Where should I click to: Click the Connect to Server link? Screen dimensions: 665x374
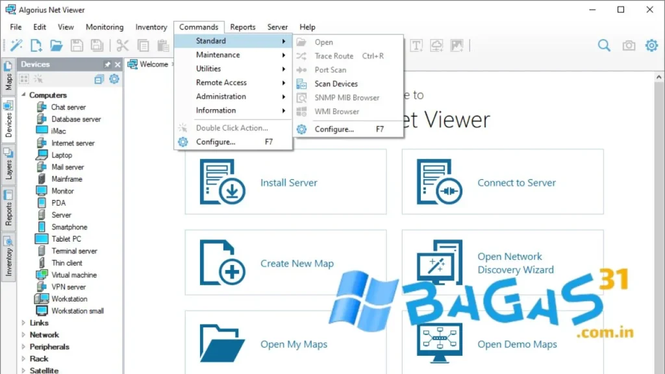coord(516,182)
